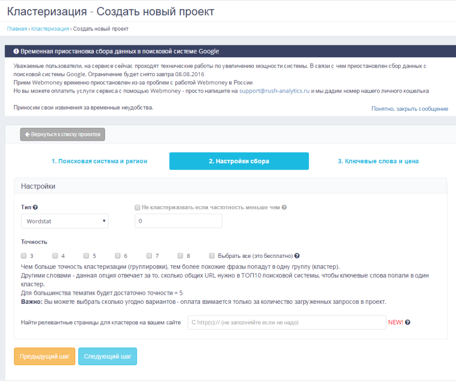
Task: Click help icon beside frequency threshold label
Action: pos(284,208)
